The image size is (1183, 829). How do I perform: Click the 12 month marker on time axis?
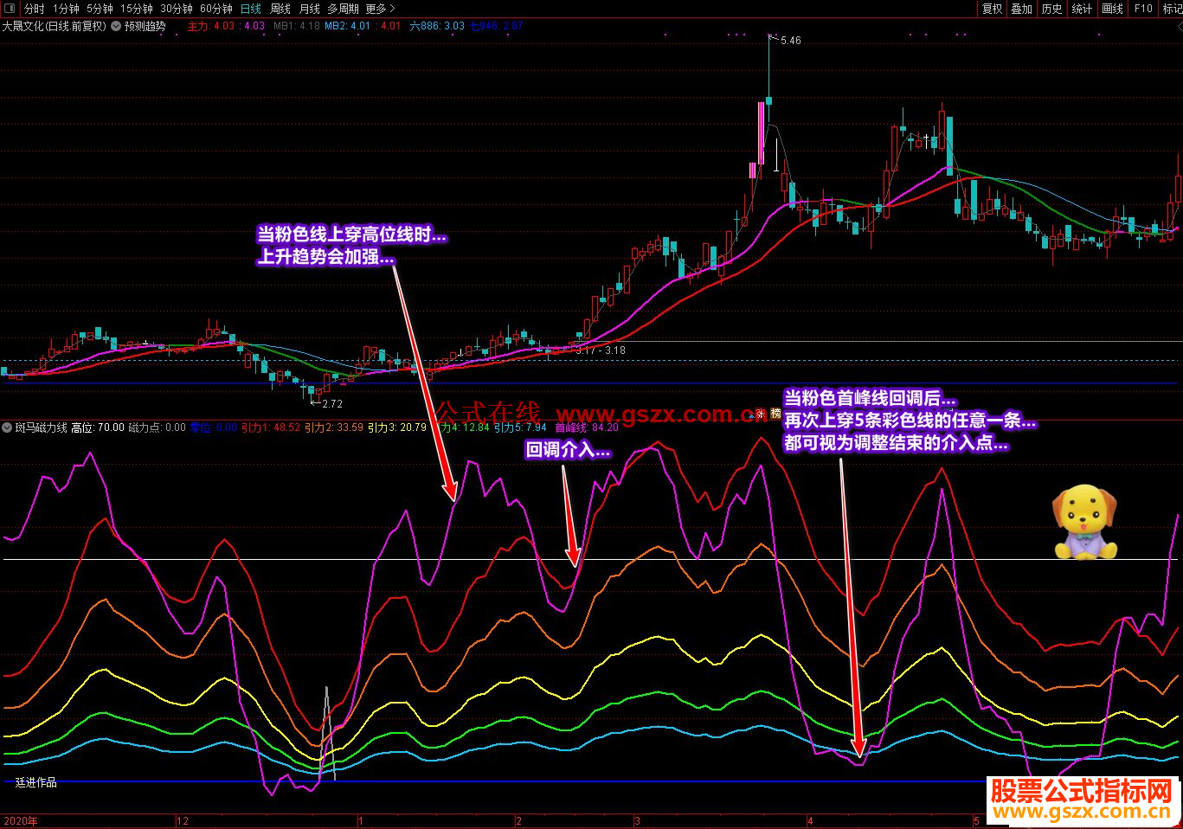tap(182, 820)
